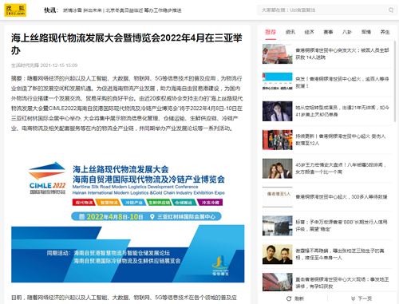Switch to the 经济 tab

tap(309, 32)
